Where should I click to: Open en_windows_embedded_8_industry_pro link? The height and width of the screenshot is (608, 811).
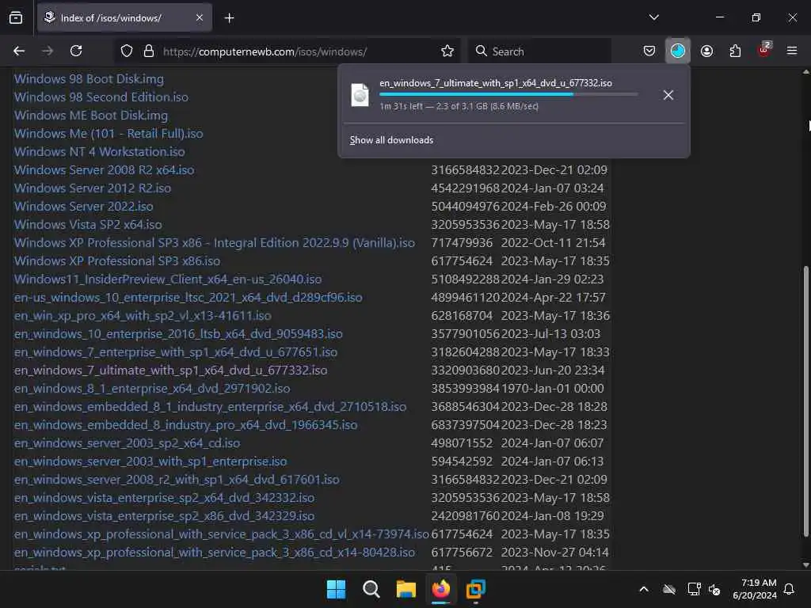click(185, 424)
